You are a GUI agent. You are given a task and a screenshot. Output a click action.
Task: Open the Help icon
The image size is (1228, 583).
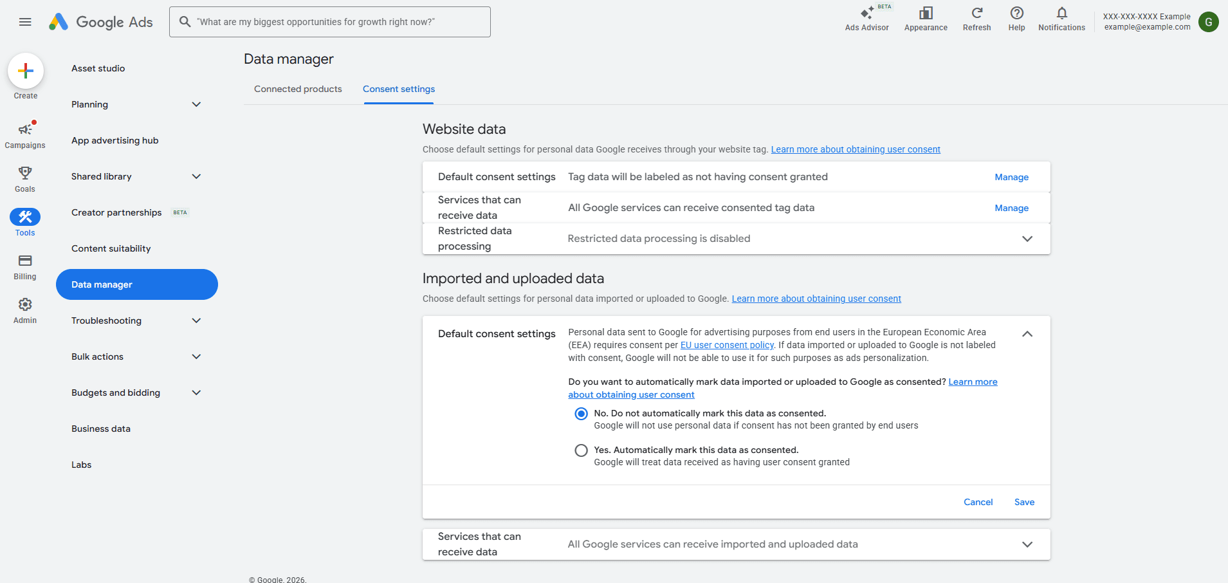pos(1016,18)
